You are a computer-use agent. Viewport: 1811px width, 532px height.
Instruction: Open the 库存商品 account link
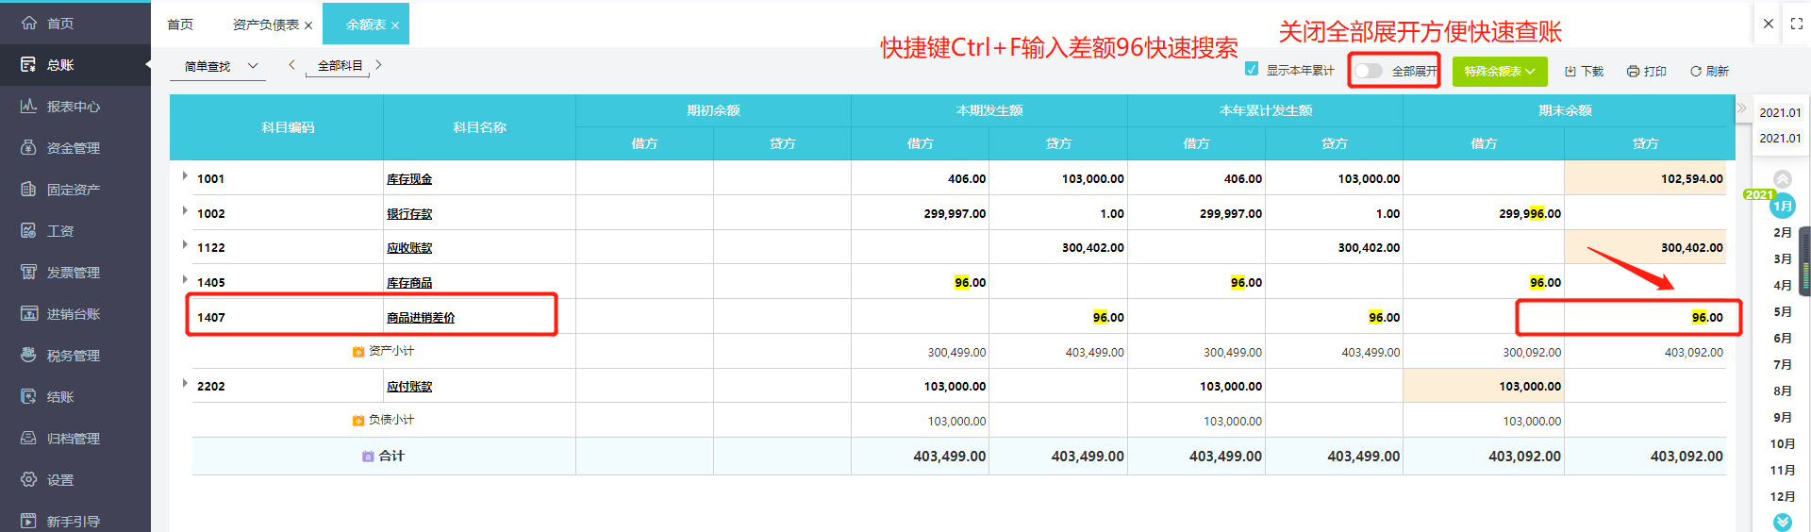[x=409, y=283]
